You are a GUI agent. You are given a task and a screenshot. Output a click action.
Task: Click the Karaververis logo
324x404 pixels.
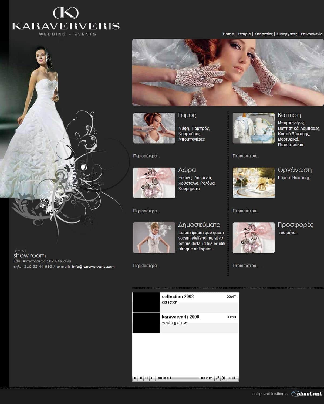66,21
